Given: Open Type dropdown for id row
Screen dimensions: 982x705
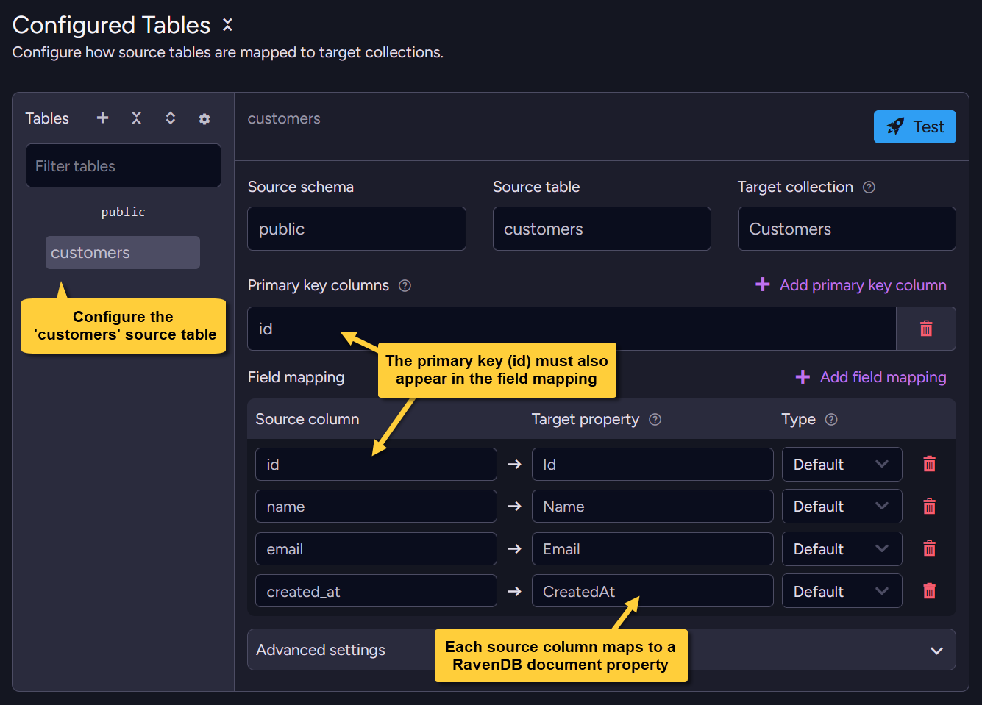Looking at the screenshot, I should click(x=842, y=464).
